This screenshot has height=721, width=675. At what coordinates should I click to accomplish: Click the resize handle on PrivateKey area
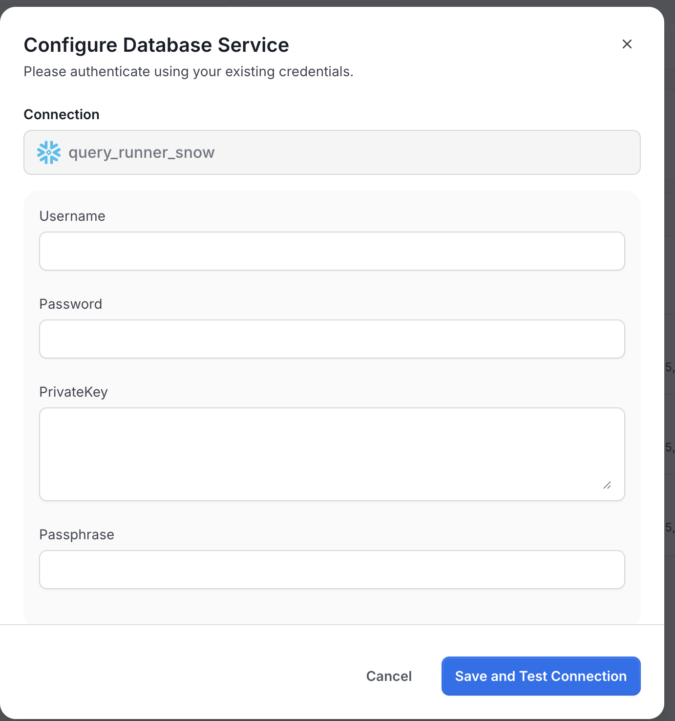[x=608, y=486]
